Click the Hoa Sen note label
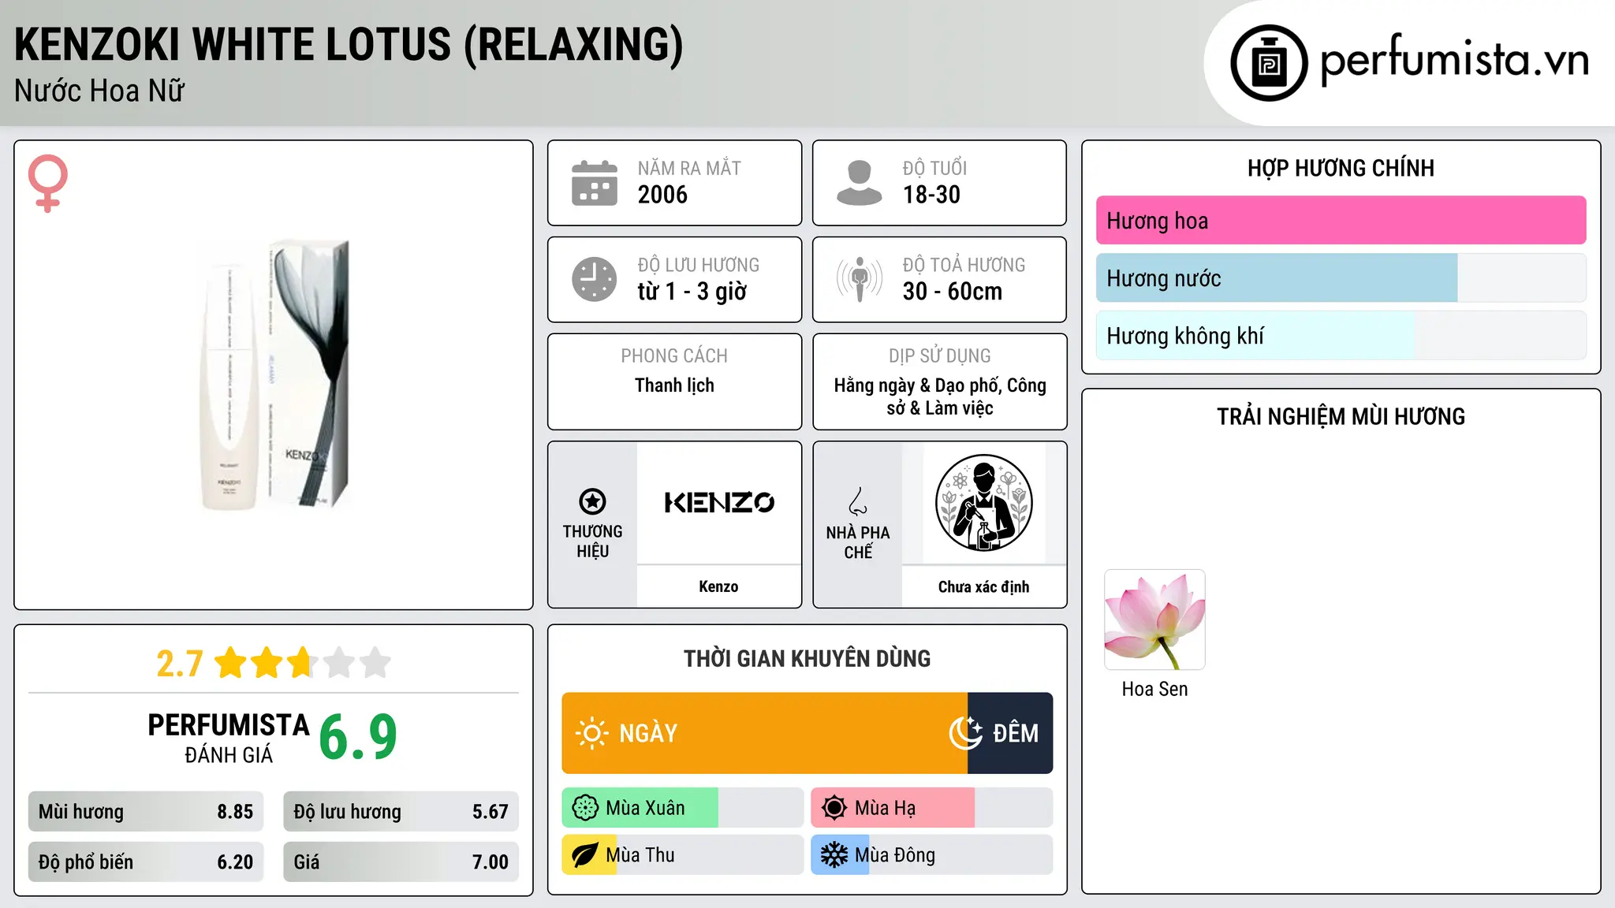This screenshot has width=1615, height=908. [x=1154, y=689]
